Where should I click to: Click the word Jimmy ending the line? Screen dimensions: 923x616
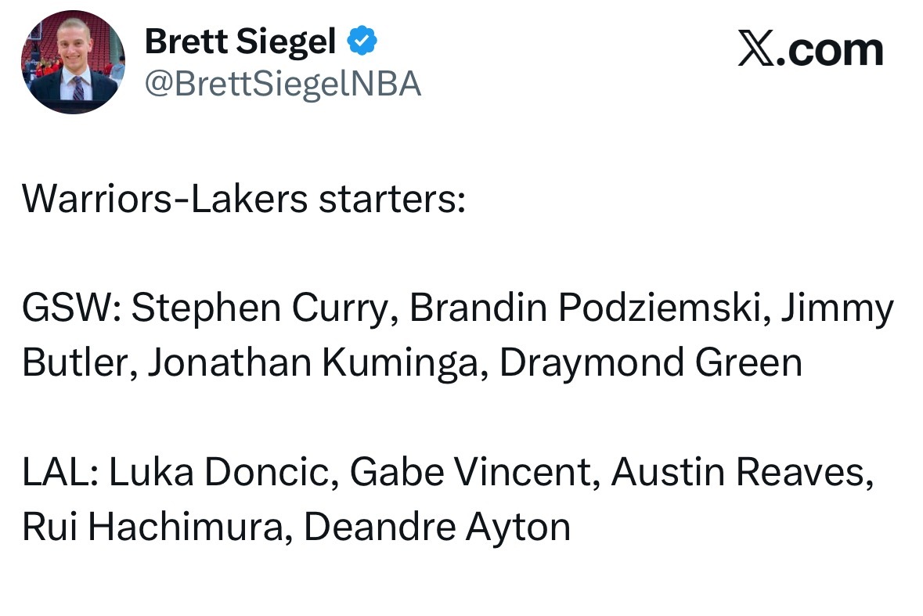[x=838, y=309]
